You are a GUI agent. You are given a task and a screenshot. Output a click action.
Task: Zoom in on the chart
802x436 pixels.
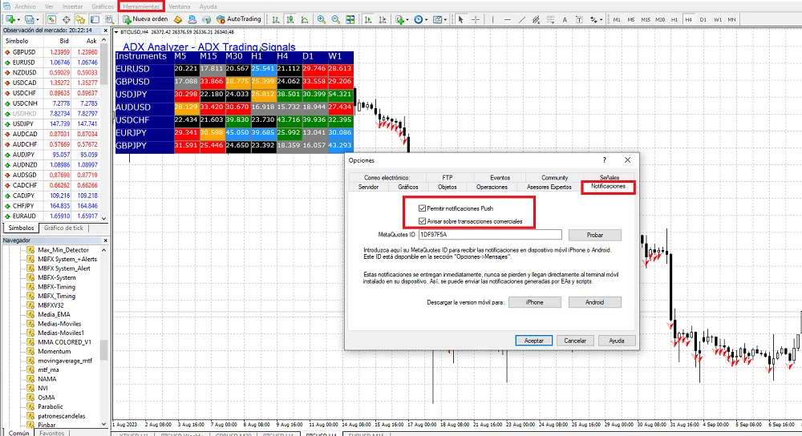[x=322, y=19]
